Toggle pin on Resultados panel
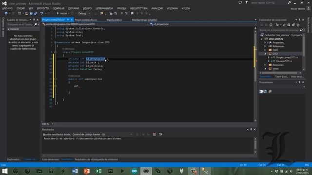 pos(251,129)
